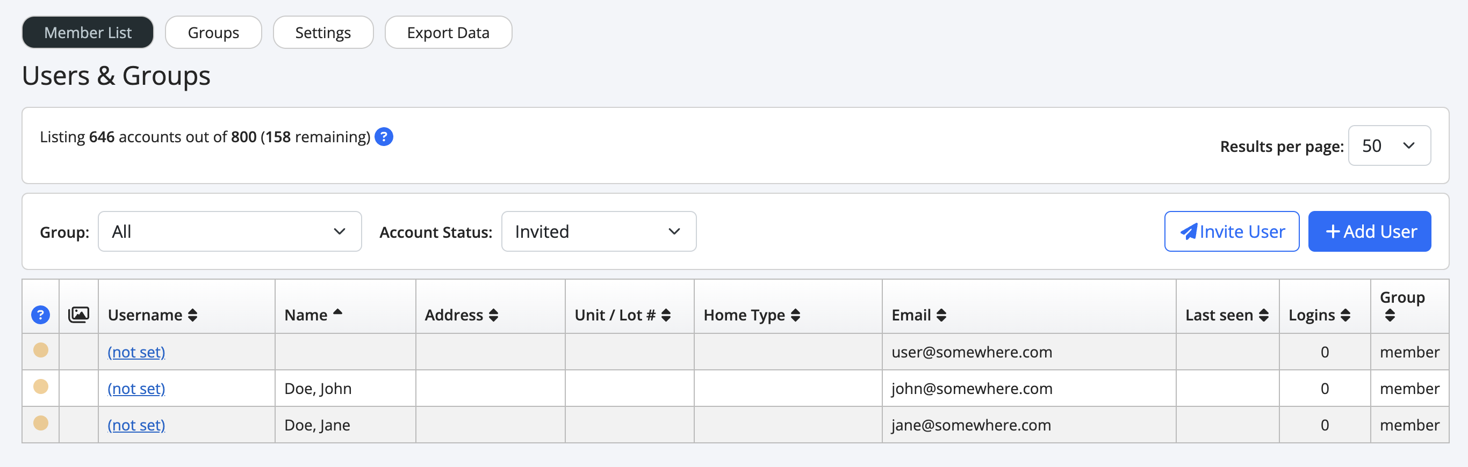Sort by Home Type column

tap(752, 315)
